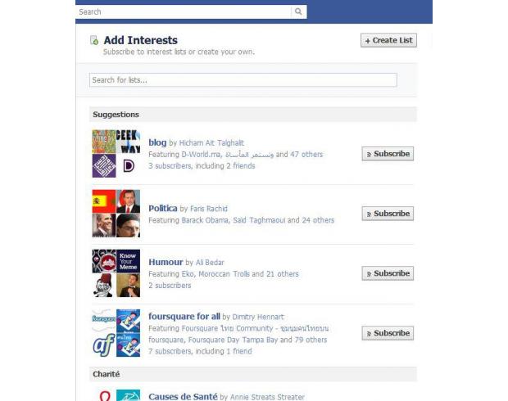This screenshot has height=401, width=508.
Task: Open the Barack Obama photo thumbnail
Action: pyautogui.click(x=104, y=225)
